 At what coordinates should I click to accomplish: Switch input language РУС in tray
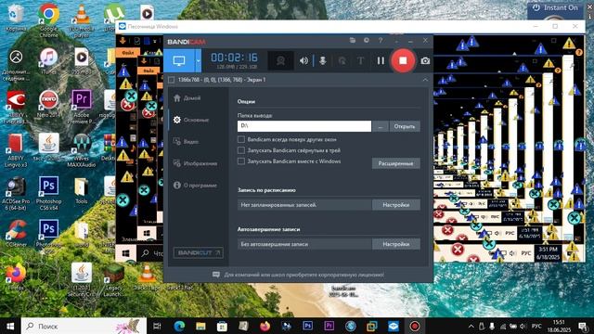point(536,326)
